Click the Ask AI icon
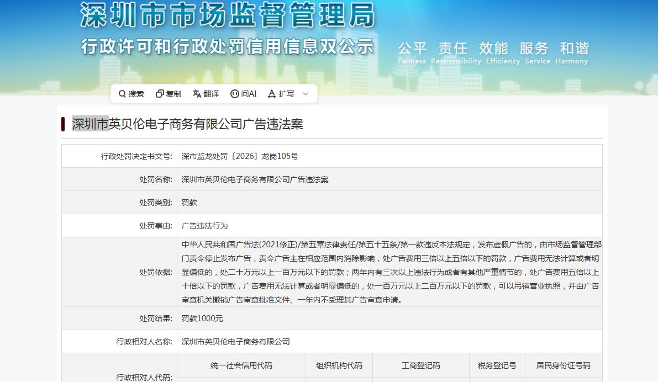658x382 pixels. click(x=235, y=94)
